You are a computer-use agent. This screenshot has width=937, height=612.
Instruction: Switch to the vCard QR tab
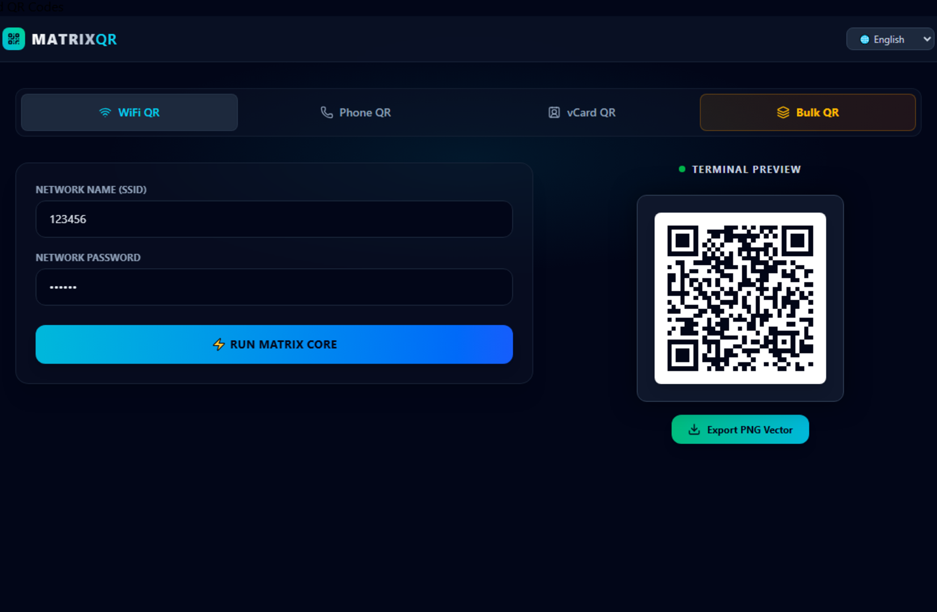[582, 112]
